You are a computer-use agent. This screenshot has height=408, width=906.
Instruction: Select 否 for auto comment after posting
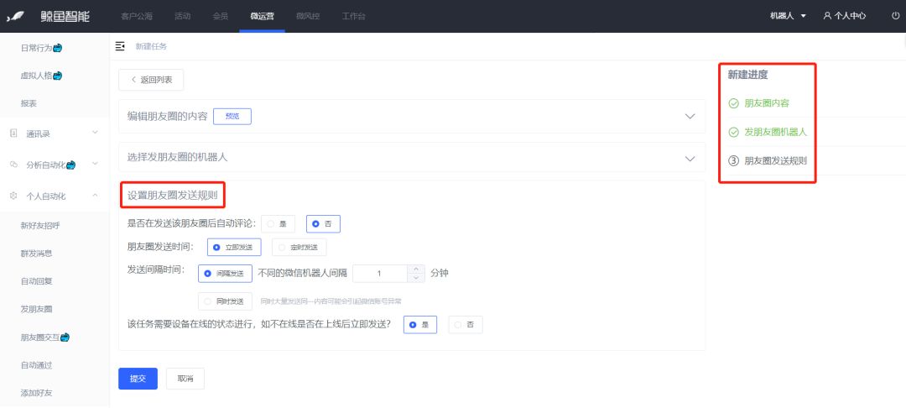pos(323,223)
